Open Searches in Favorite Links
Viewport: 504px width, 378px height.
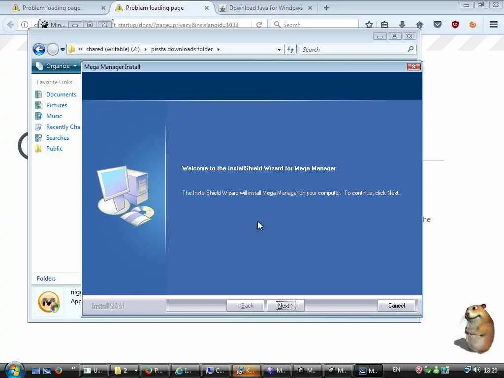[x=58, y=138]
